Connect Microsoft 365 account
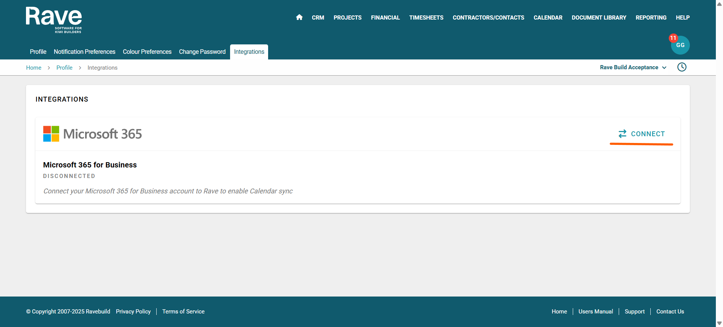 tap(641, 134)
